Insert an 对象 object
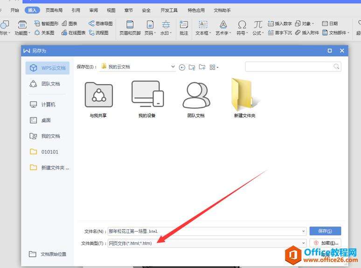 304,23
